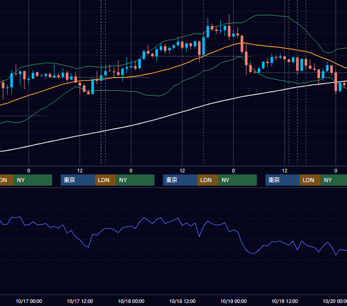Select the NY session block ending 10/18 morning
The width and height of the screenshot is (347, 306).
(x=135, y=180)
